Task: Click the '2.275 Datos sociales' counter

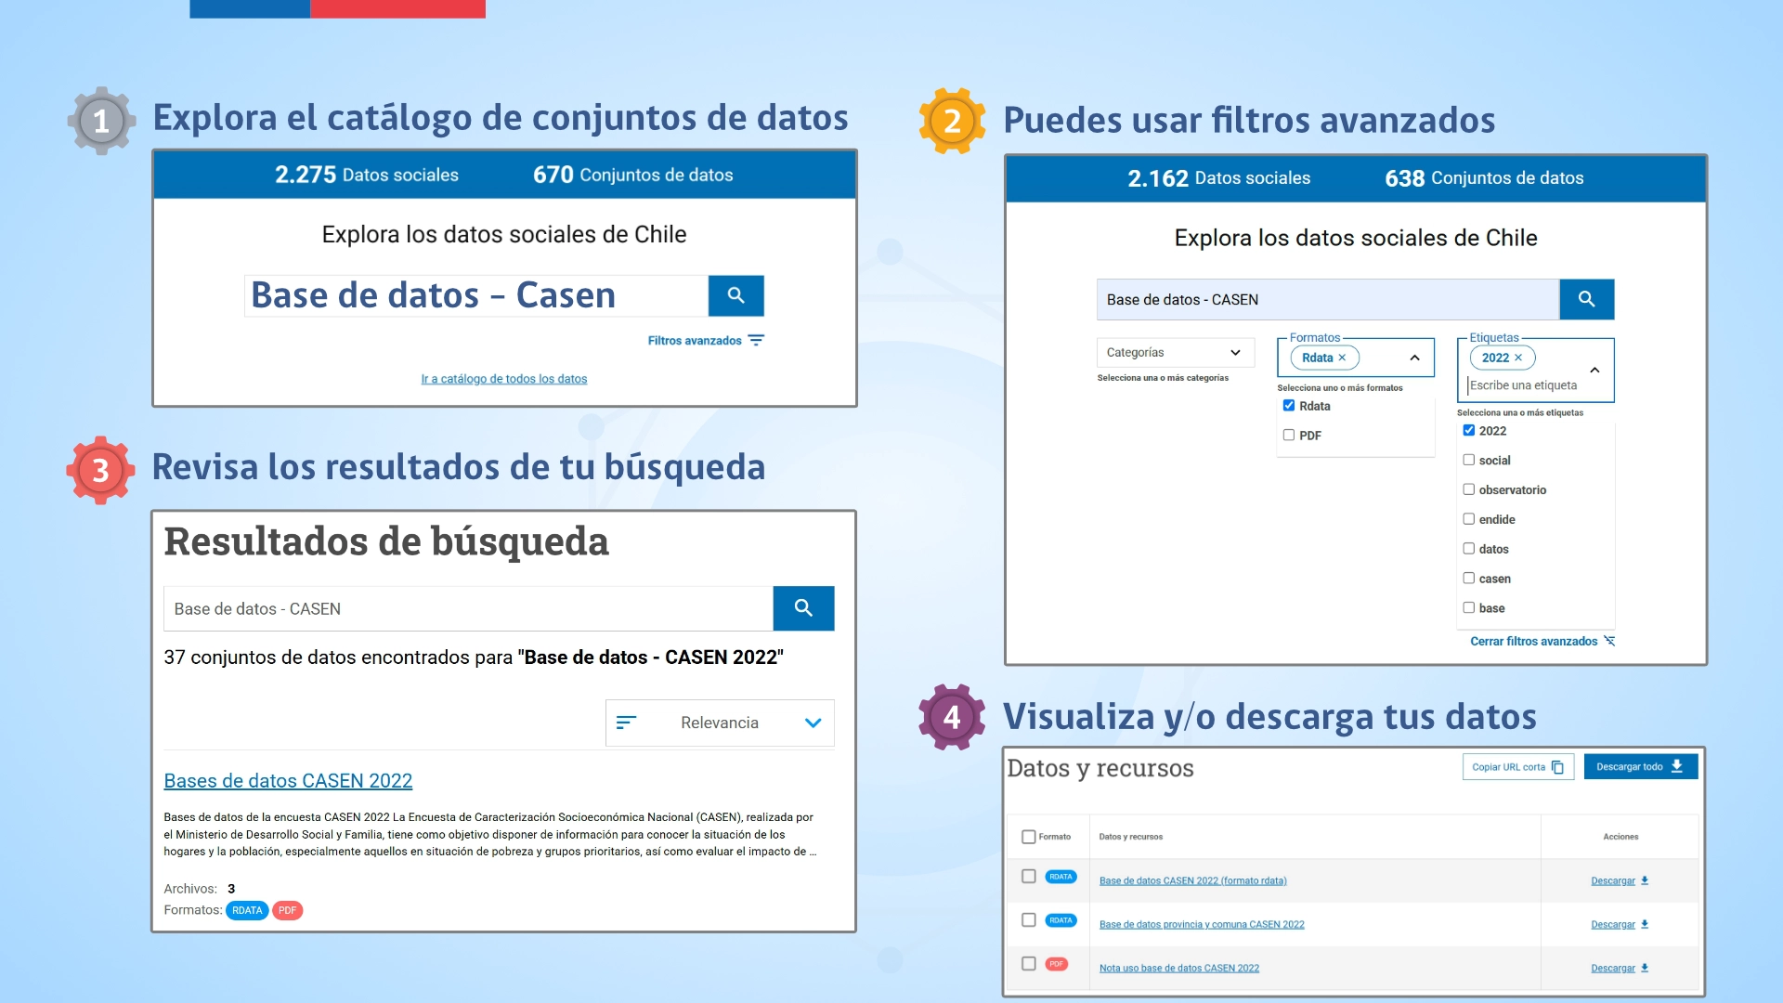Action: [367, 175]
